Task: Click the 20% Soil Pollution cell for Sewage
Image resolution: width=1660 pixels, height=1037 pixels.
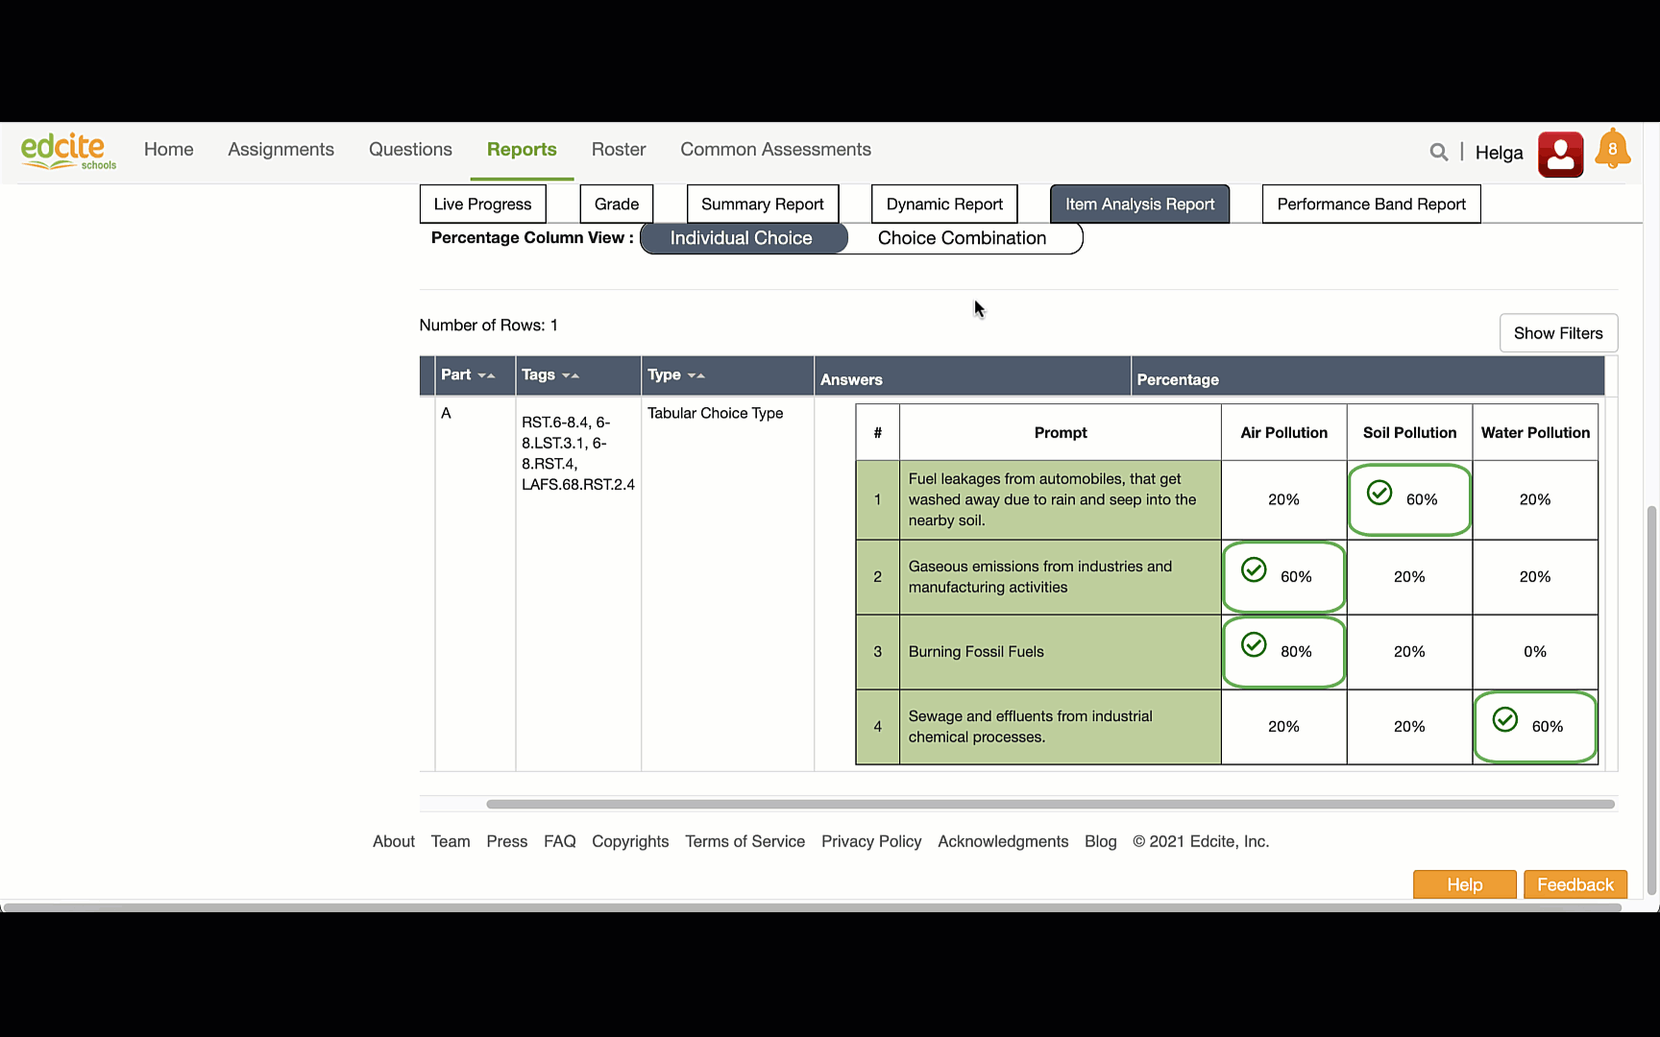Action: coord(1409,727)
